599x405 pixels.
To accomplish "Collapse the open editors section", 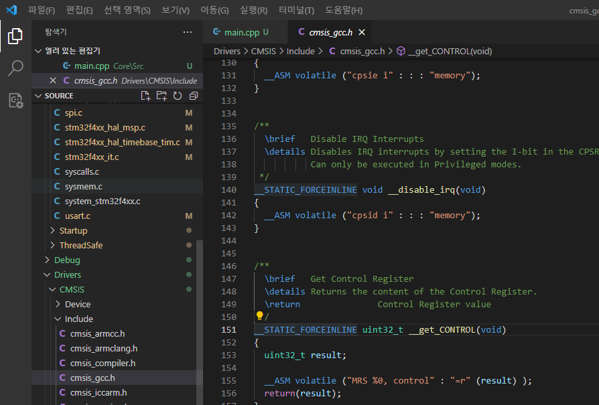I will [38, 51].
